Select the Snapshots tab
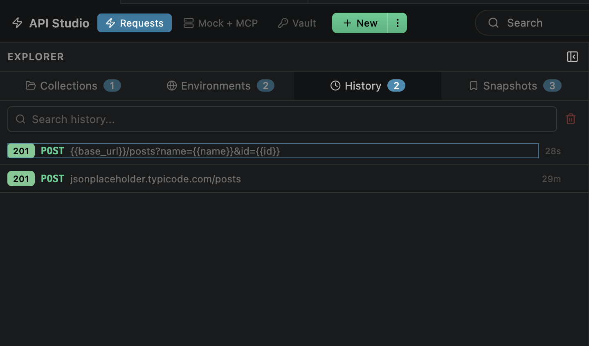 pos(515,85)
